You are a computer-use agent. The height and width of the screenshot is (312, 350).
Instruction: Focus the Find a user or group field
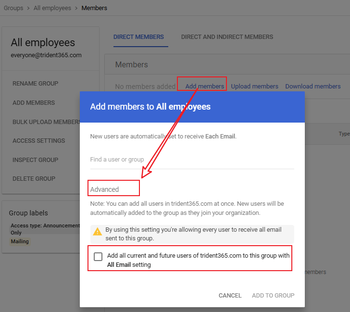(x=192, y=160)
